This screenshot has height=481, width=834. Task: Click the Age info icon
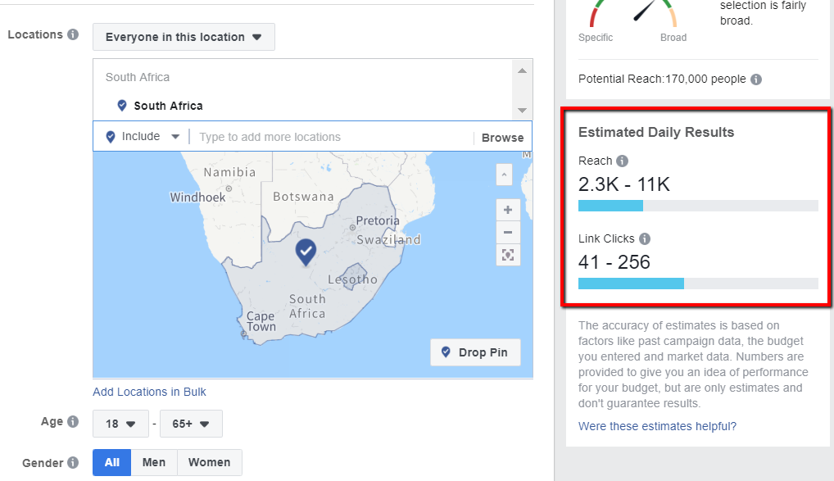[73, 422]
